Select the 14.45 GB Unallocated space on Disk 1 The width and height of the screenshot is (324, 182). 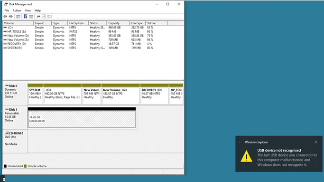pos(82,117)
